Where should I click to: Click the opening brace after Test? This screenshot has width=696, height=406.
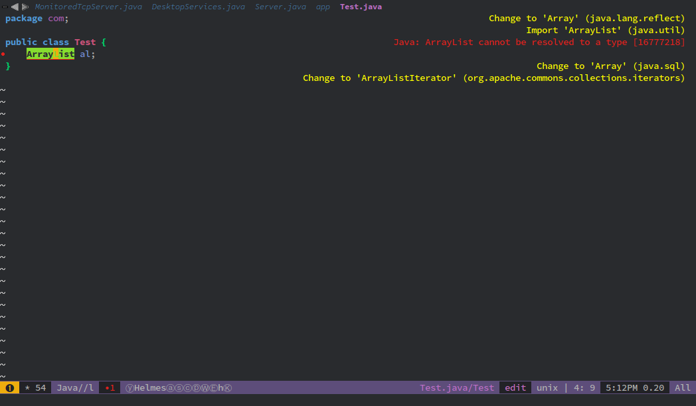tap(104, 42)
